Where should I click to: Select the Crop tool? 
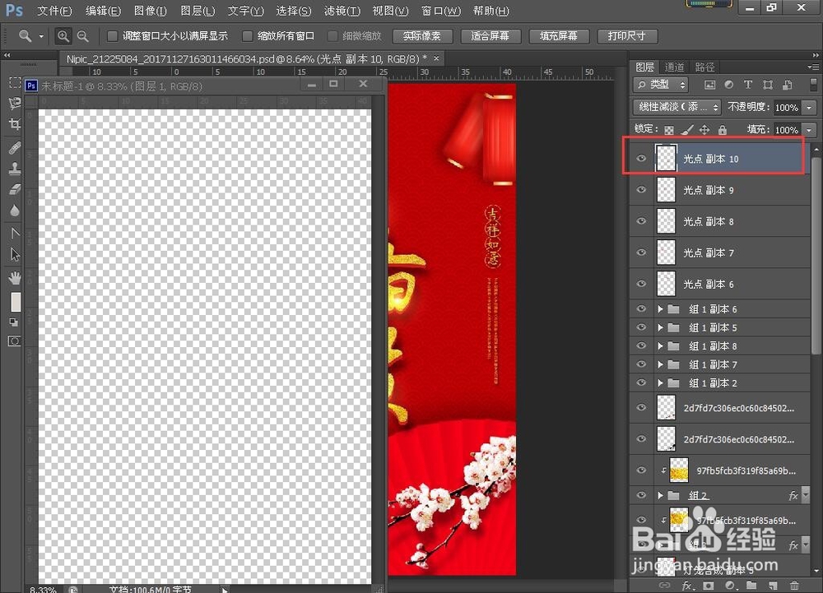tap(15, 124)
